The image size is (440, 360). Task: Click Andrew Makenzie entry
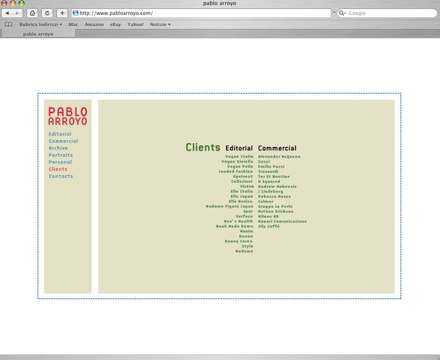click(x=277, y=187)
